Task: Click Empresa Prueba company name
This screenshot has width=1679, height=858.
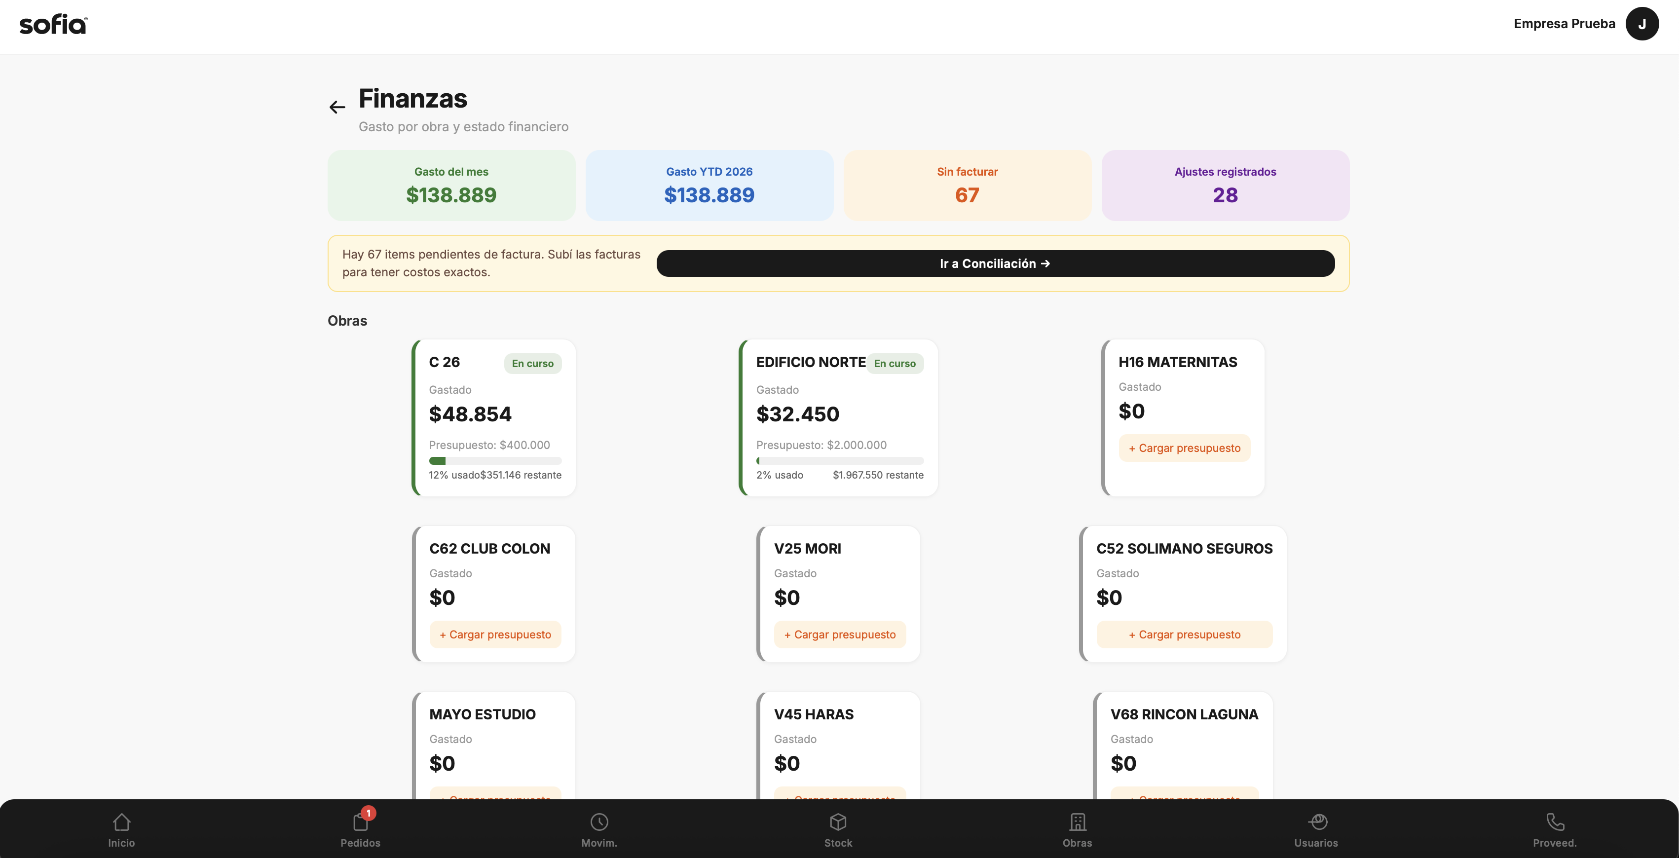Action: coord(1564,24)
